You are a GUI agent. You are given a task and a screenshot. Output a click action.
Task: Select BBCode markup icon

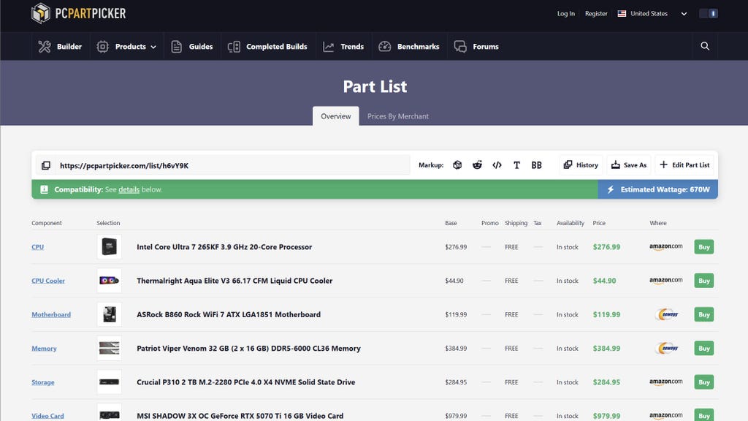pos(537,164)
